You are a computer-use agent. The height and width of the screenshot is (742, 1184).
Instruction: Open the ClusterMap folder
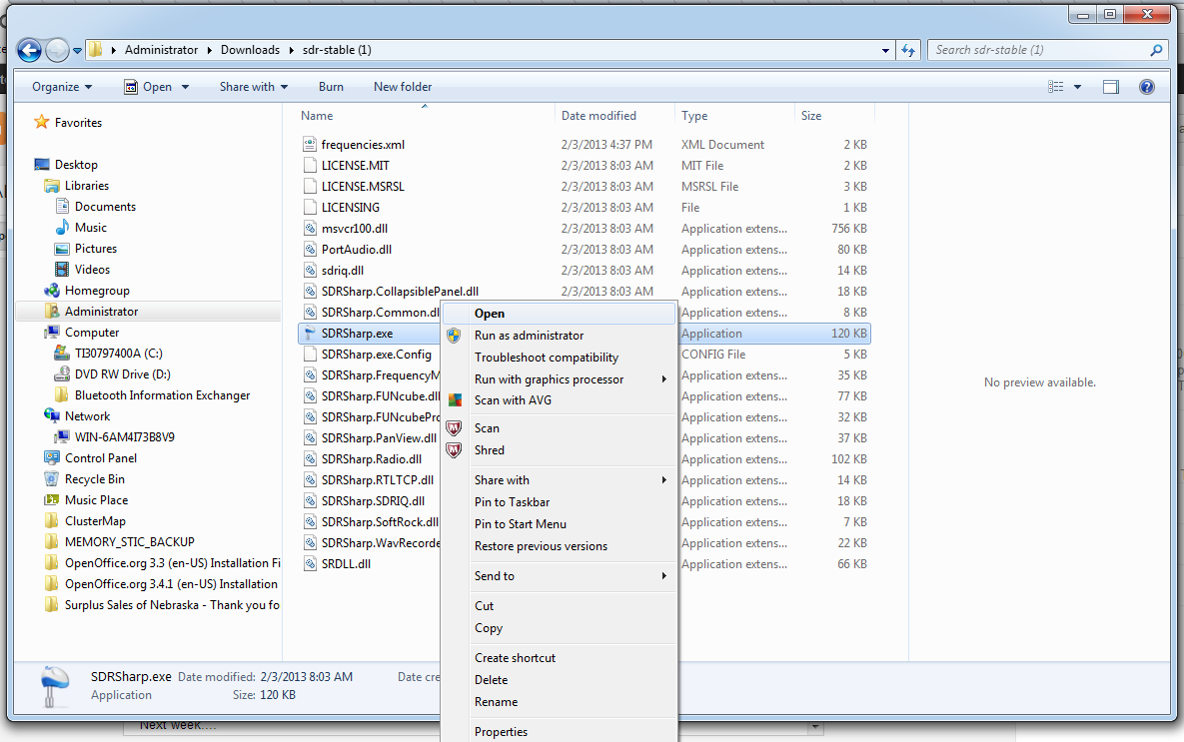tap(95, 521)
